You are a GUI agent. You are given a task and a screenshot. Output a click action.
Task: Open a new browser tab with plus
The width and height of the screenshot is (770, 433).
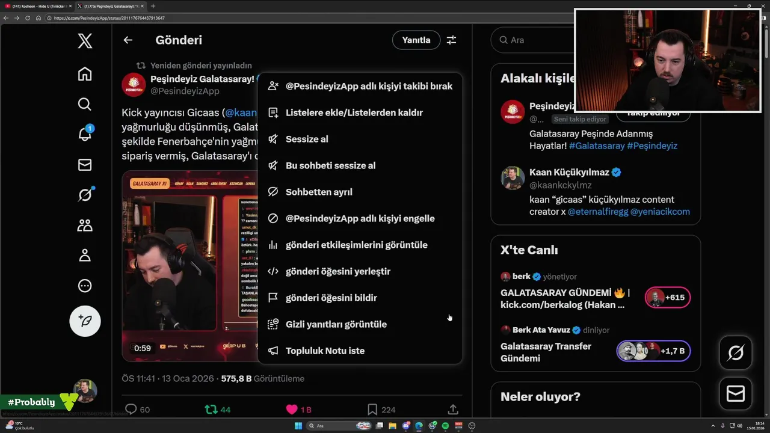[153, 6]
